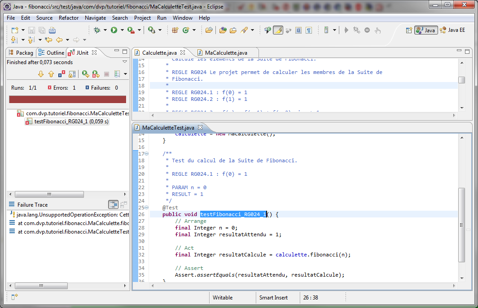The height and width of the screenshot is (308, 478).
Task: Rerun the JUnit test
Action: point(85,74)
